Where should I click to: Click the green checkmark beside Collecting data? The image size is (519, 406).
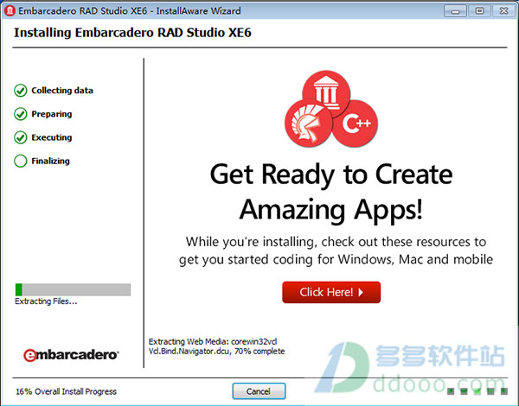(x=21, y=90)
